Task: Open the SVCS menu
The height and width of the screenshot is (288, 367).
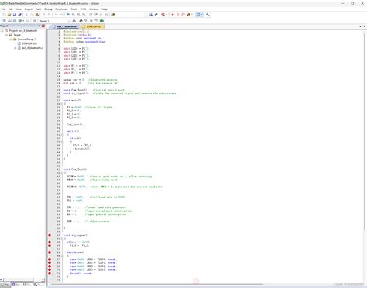Action: pos(83,9)
